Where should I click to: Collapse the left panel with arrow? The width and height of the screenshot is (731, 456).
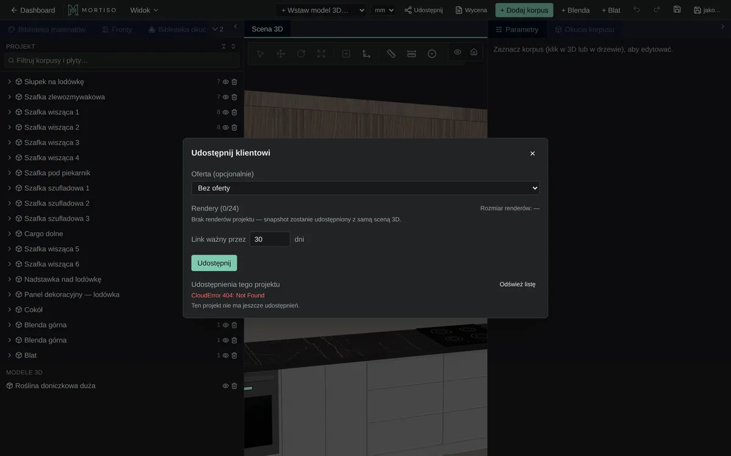pyautogui.click(x=236, y=26)
